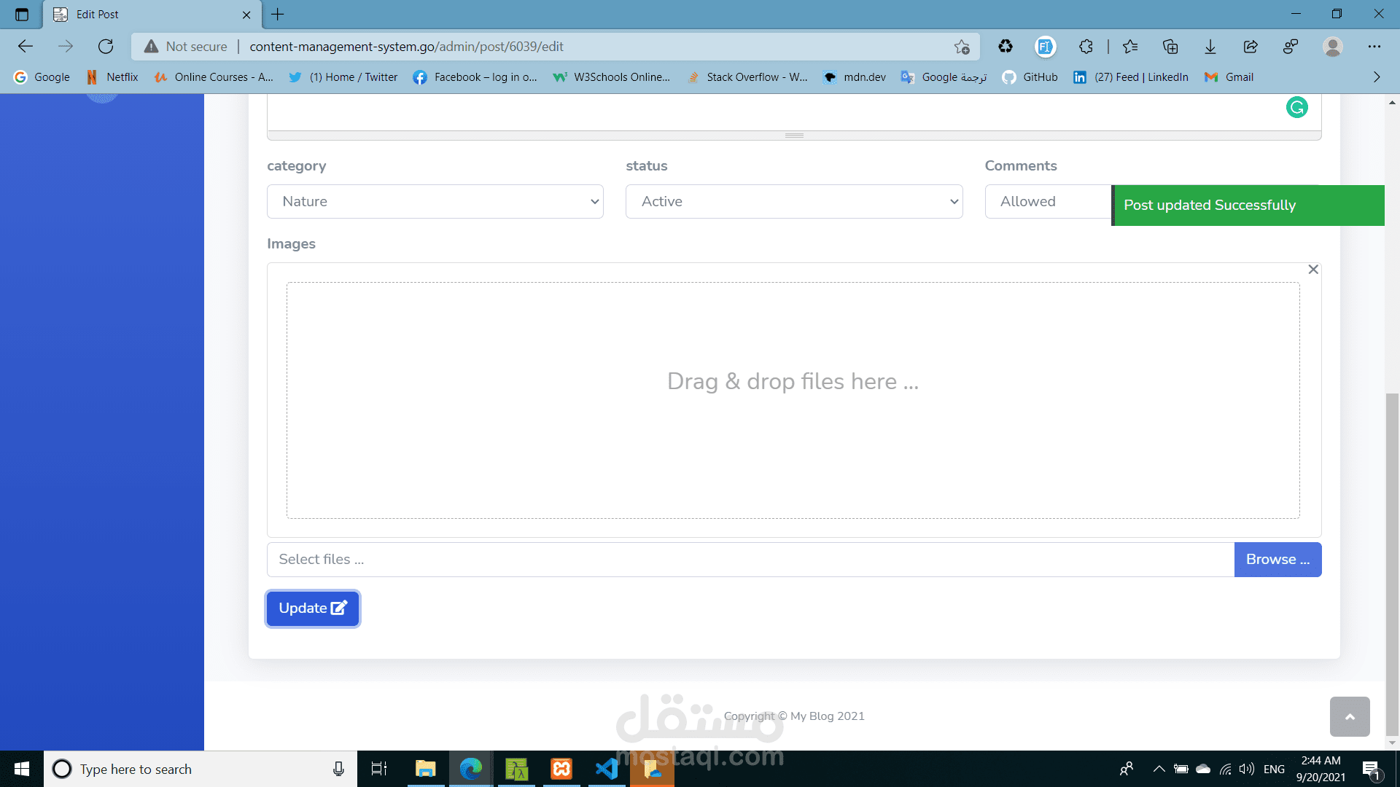Select the Edit Post browser tab
The image size is (1400, 787).
tap(146, 15)
